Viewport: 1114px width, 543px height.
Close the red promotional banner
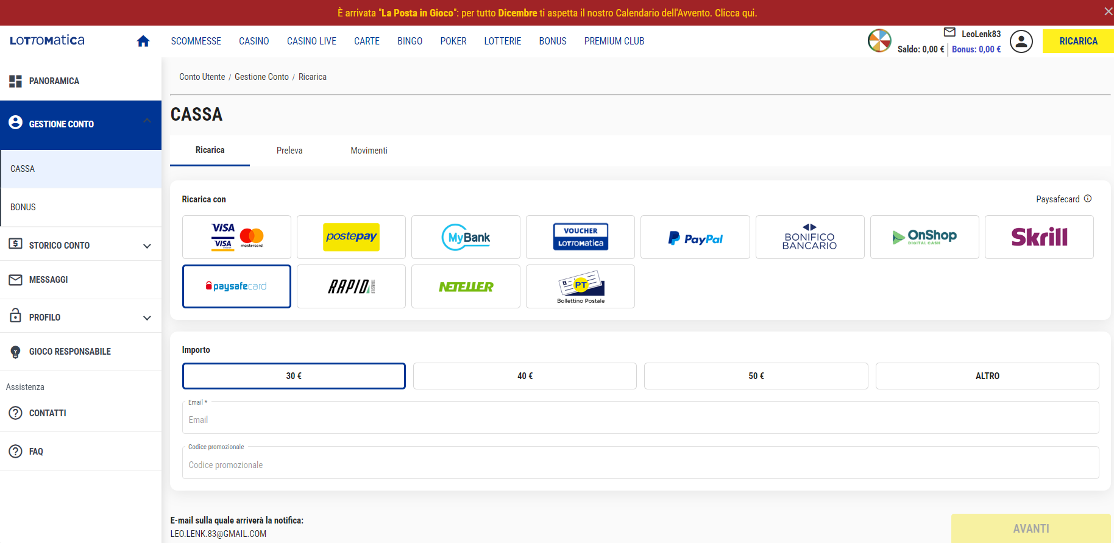[1108, 12]
